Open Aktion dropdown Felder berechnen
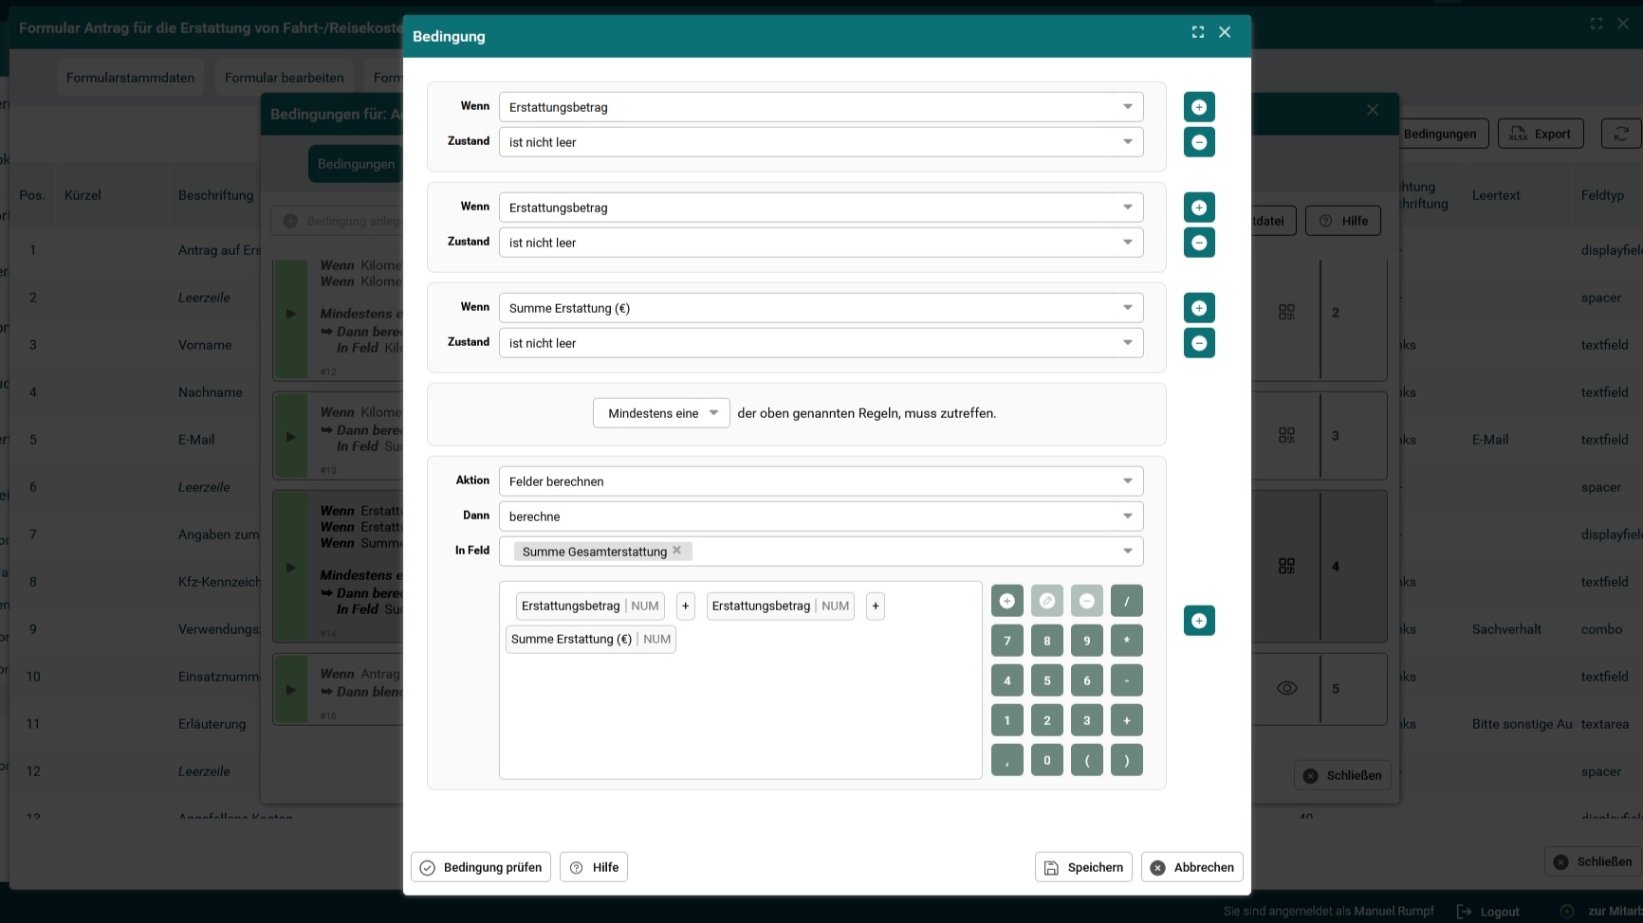 [x=821, y=481]
